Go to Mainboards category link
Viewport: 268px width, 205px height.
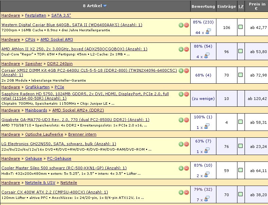(36, 110)
